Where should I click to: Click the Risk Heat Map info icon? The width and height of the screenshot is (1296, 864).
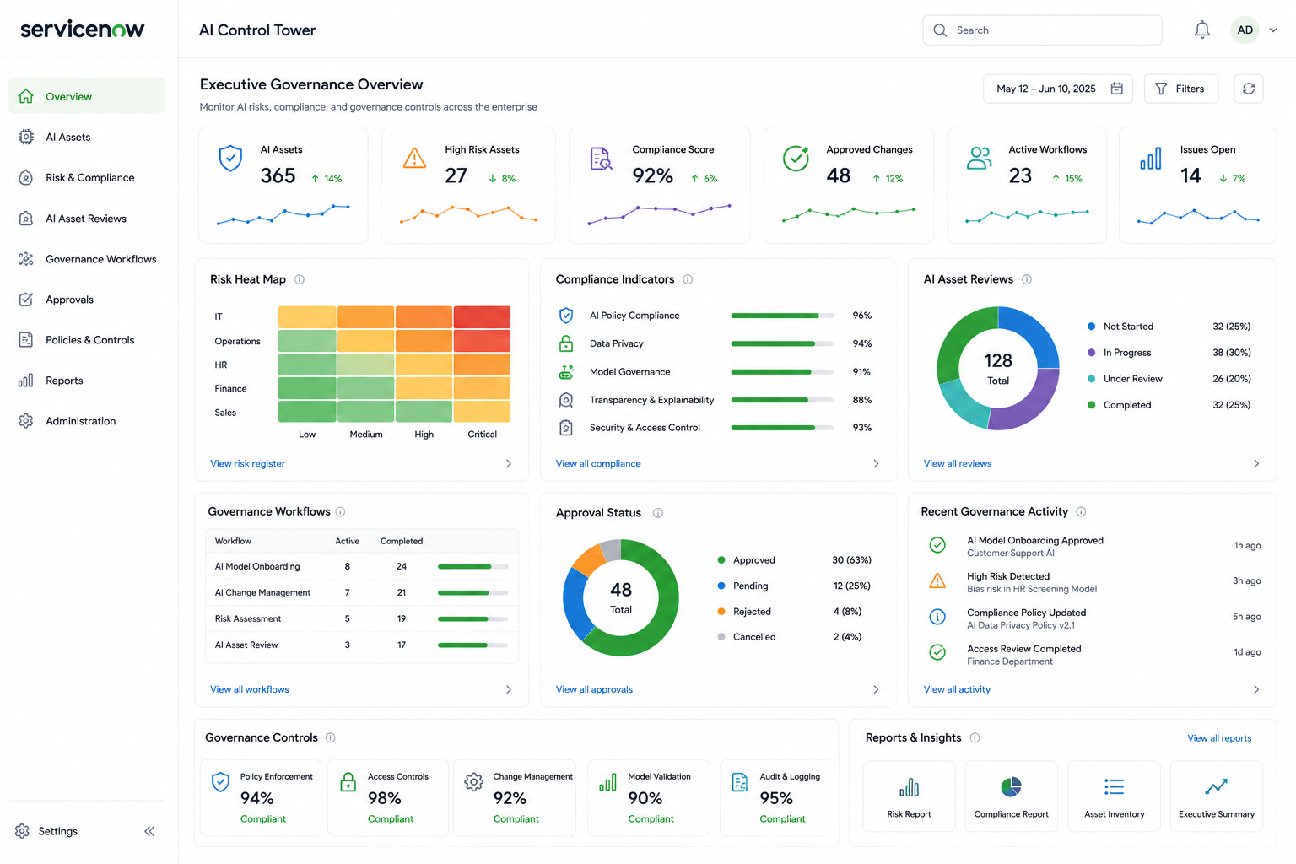tap(300, 279)
